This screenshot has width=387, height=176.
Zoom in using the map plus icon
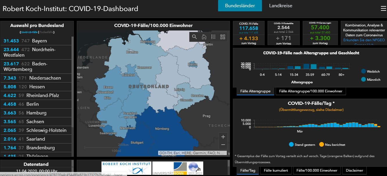click(223, 137)
